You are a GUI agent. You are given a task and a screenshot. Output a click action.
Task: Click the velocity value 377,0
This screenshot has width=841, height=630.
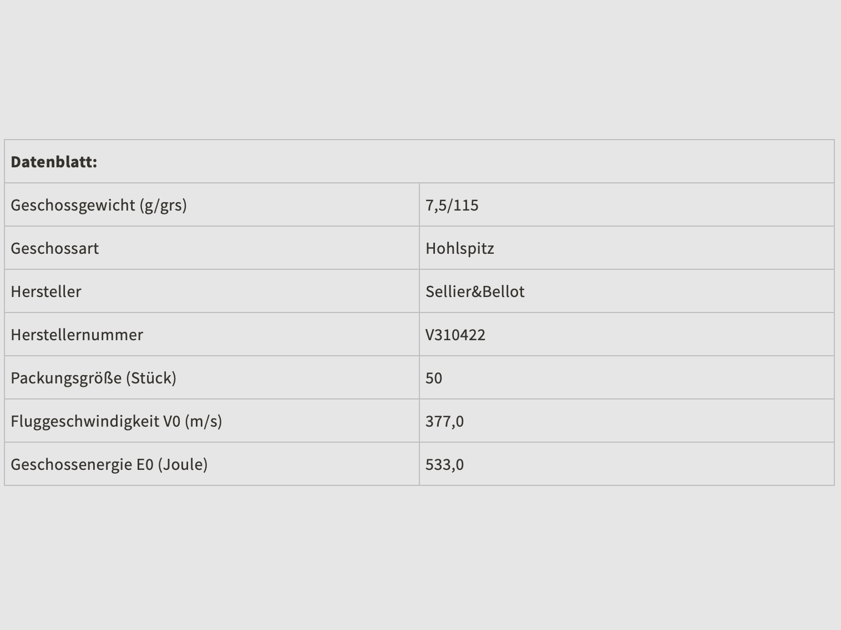coord(444,421)
